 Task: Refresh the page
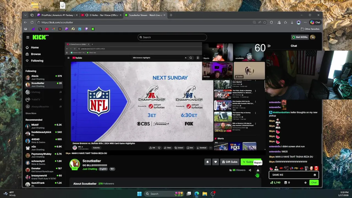pyautogui.click(x=32, y=22)
